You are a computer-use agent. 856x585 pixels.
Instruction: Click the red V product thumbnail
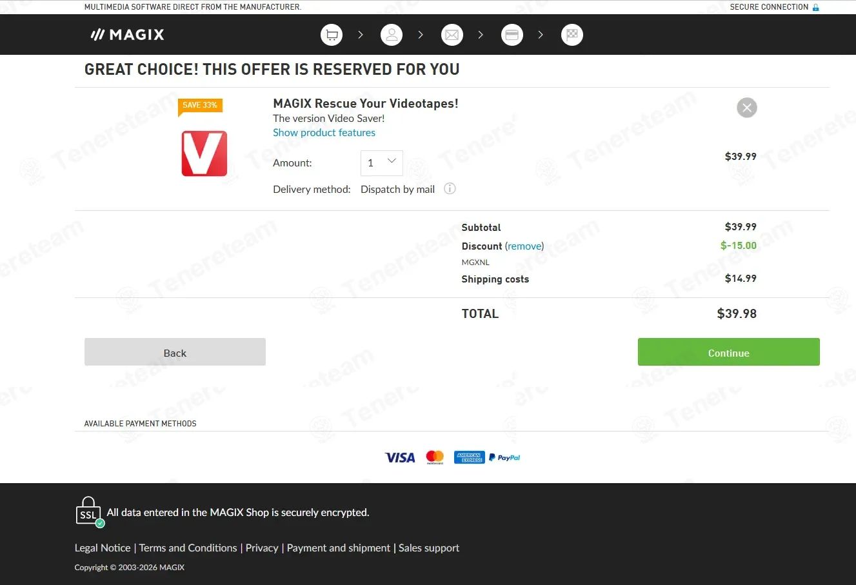[x=204, y=154]
